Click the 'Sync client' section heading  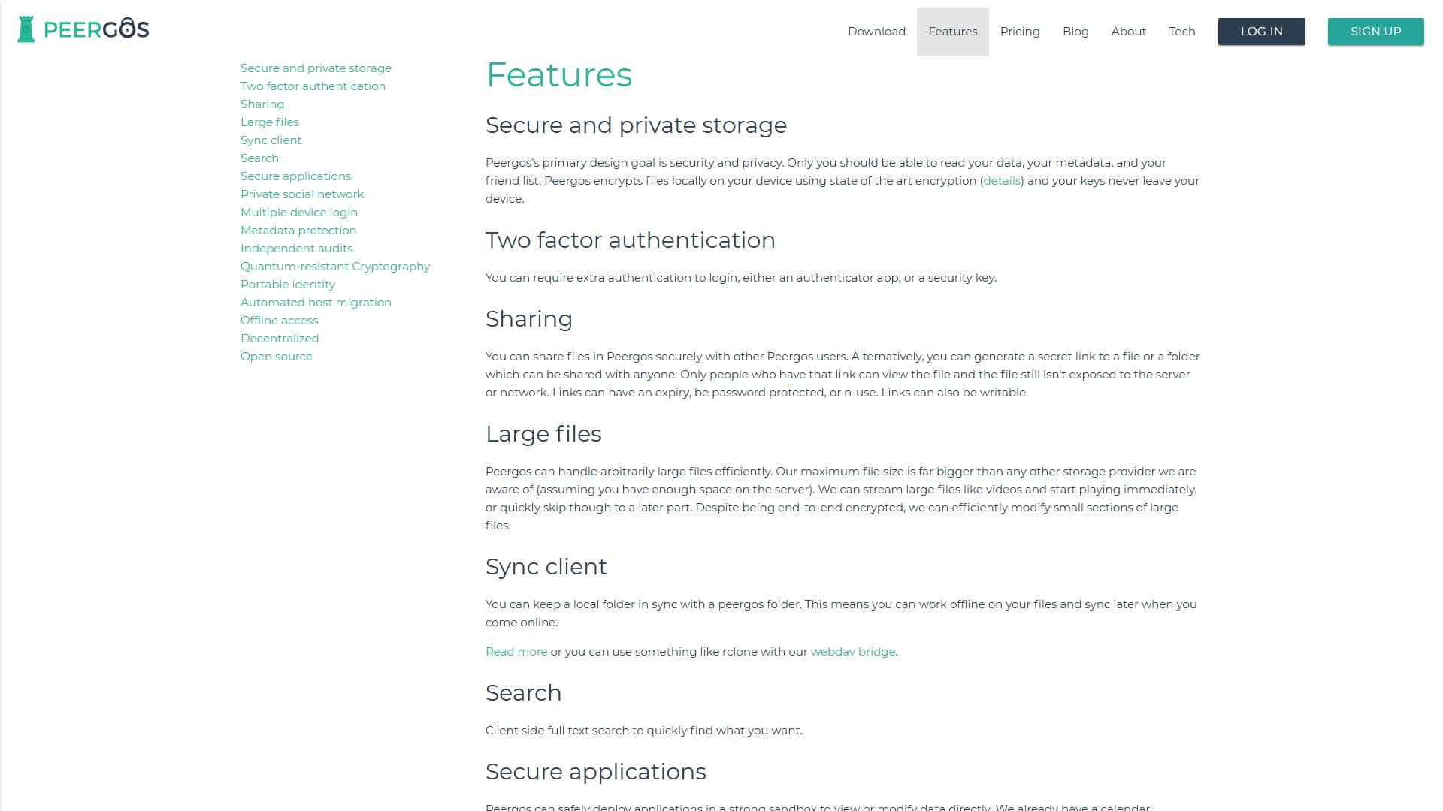pos(546,567)
